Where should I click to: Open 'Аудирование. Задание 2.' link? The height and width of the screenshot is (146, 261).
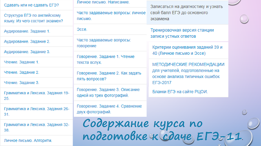click(27, 41)
